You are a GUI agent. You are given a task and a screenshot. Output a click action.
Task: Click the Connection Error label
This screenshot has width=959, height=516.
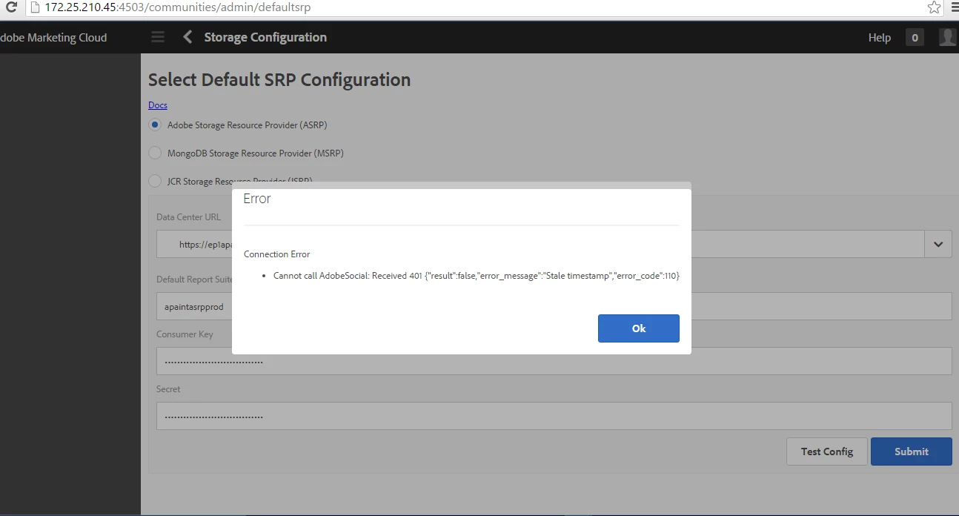(x=277, y=254)
